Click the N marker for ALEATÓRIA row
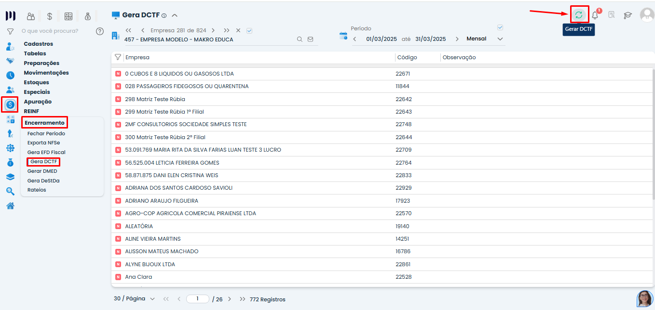The image size is (655, 310). pos(118,226)
